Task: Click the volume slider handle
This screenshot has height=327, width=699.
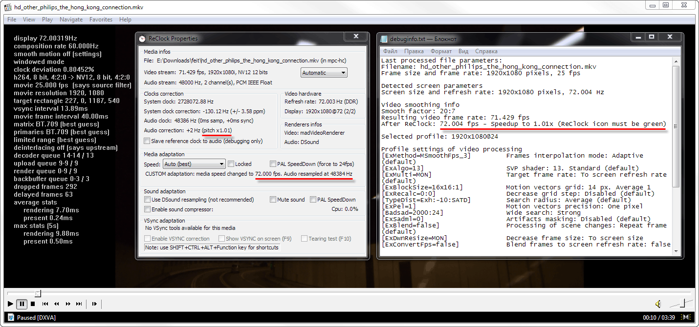Action: (682, 303)
